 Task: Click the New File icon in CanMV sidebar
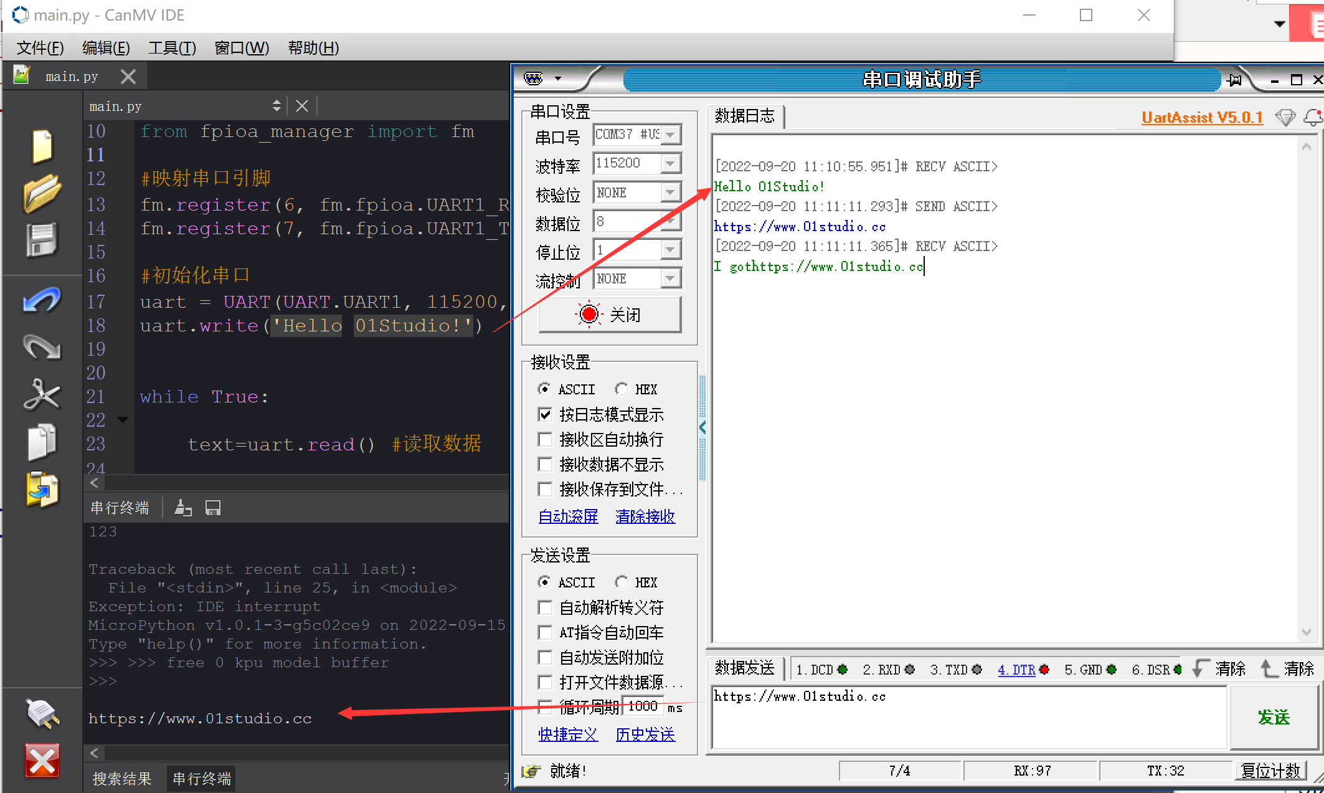pos(42,146)
